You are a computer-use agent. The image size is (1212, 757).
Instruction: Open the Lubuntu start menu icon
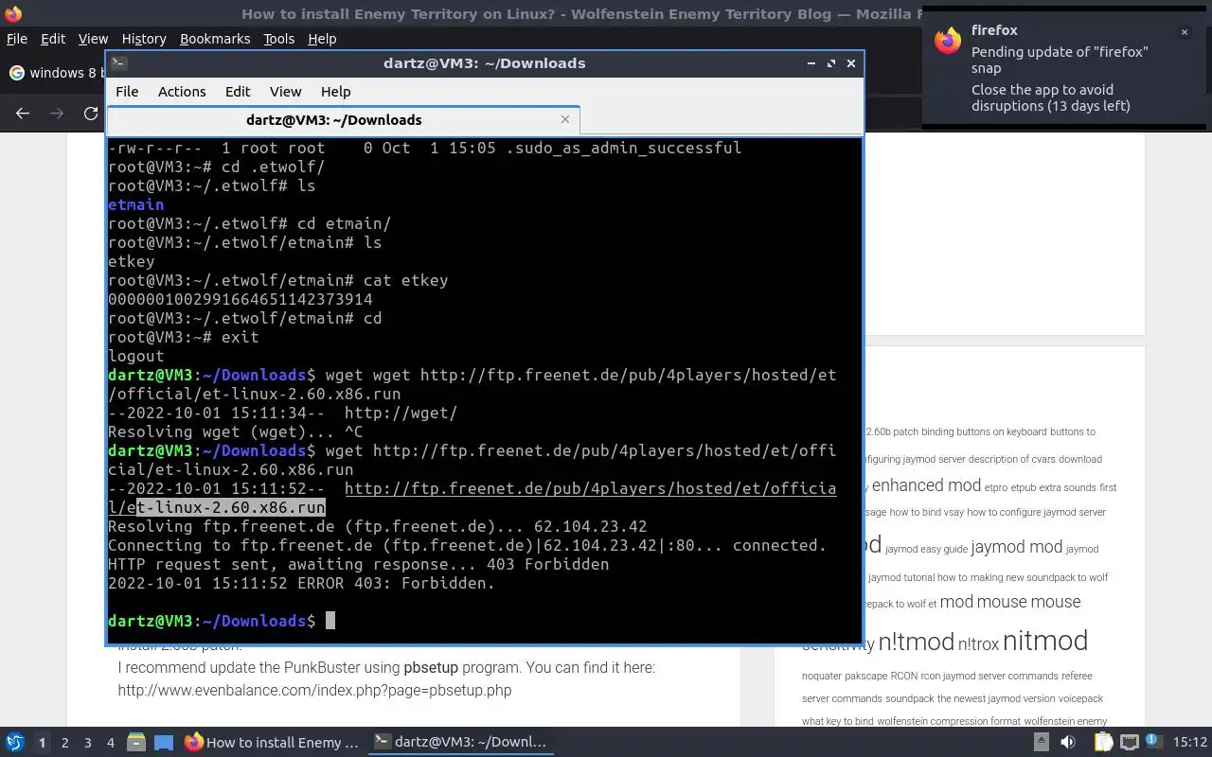pyautogui.click(x=14, y=743)
